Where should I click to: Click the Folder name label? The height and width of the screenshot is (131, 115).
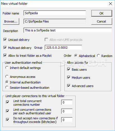(x=11, y=13)
